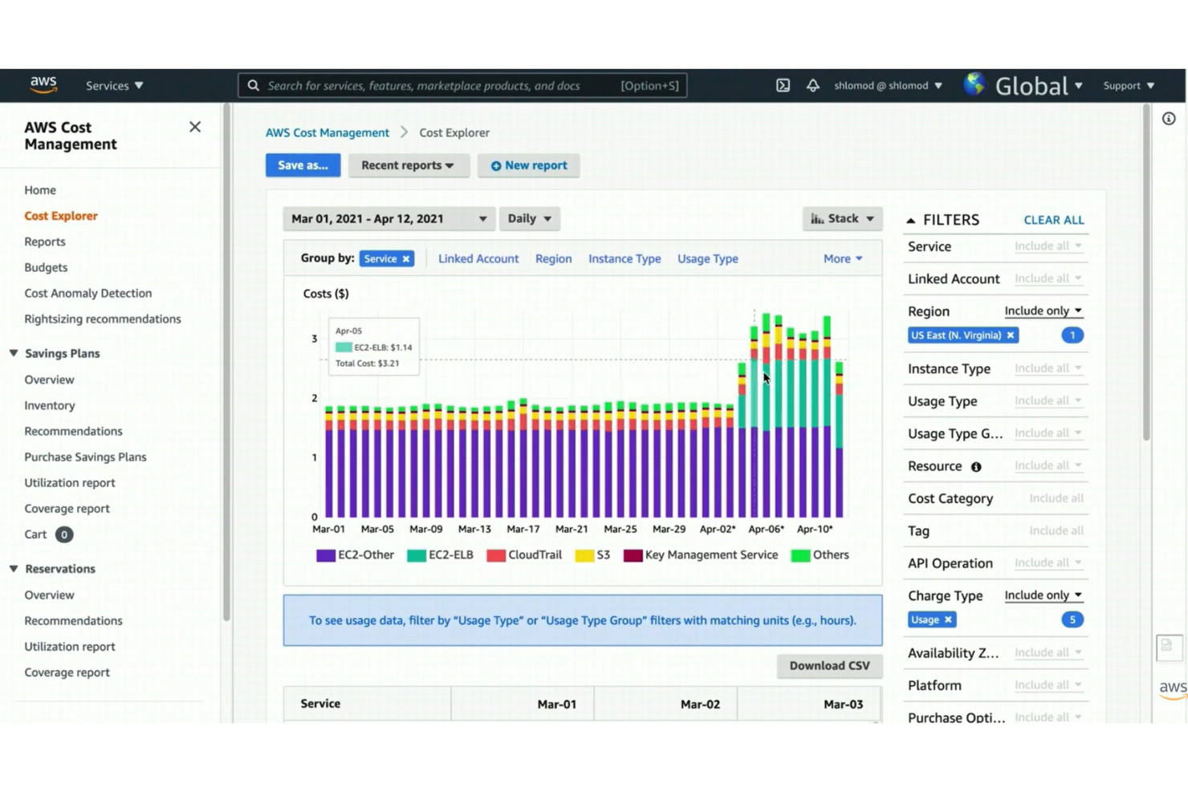Click Key Management Service legend swatch
Image resolution: width=1188 pixels, height=792 pixels.
pos(633,555)
